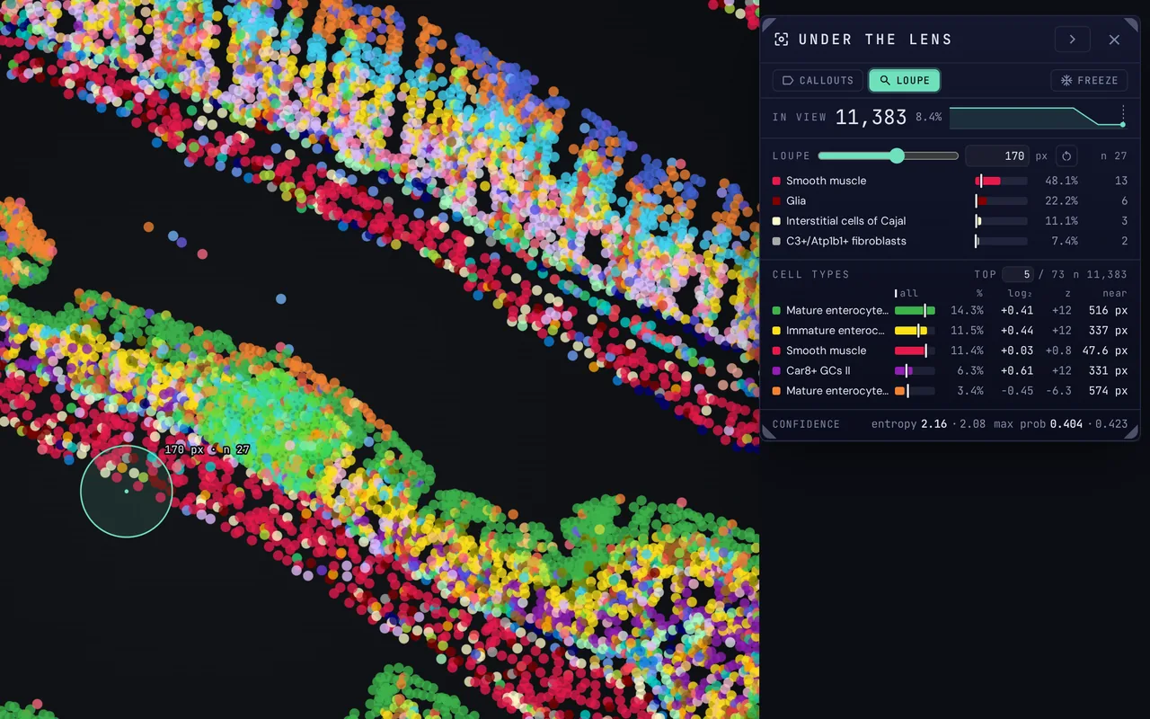Click the entropy value 2.16 in Confidence
This screenshot has width=1150, height=719.
point(934,424)
